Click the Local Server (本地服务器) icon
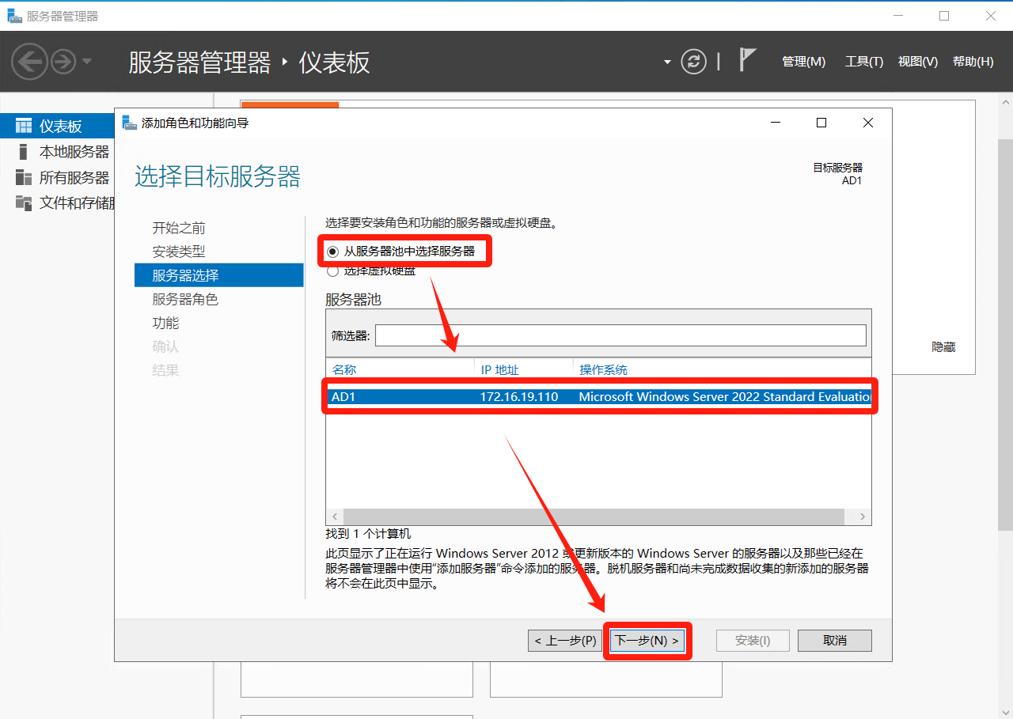 (24, 152)
